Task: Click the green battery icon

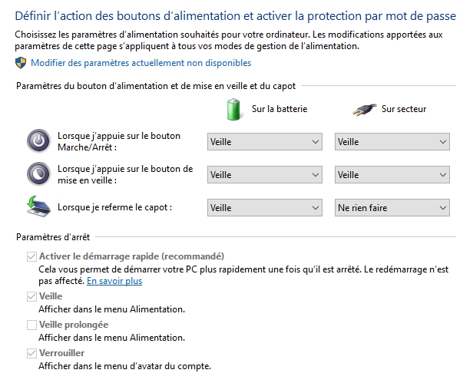Action: [233, 109]
